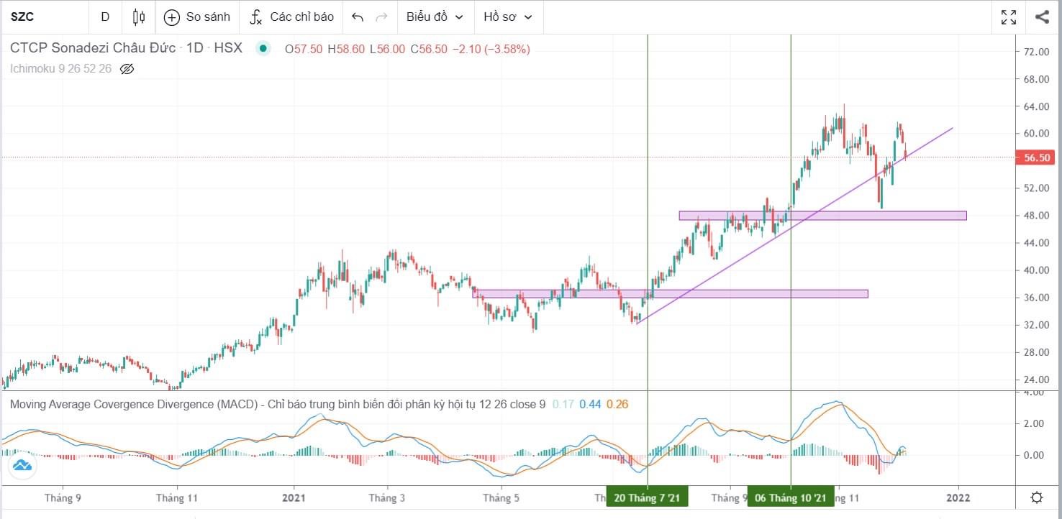Click the SZC symbol search field
This screenshot has height=519, width=1062.
coord(45,17)
